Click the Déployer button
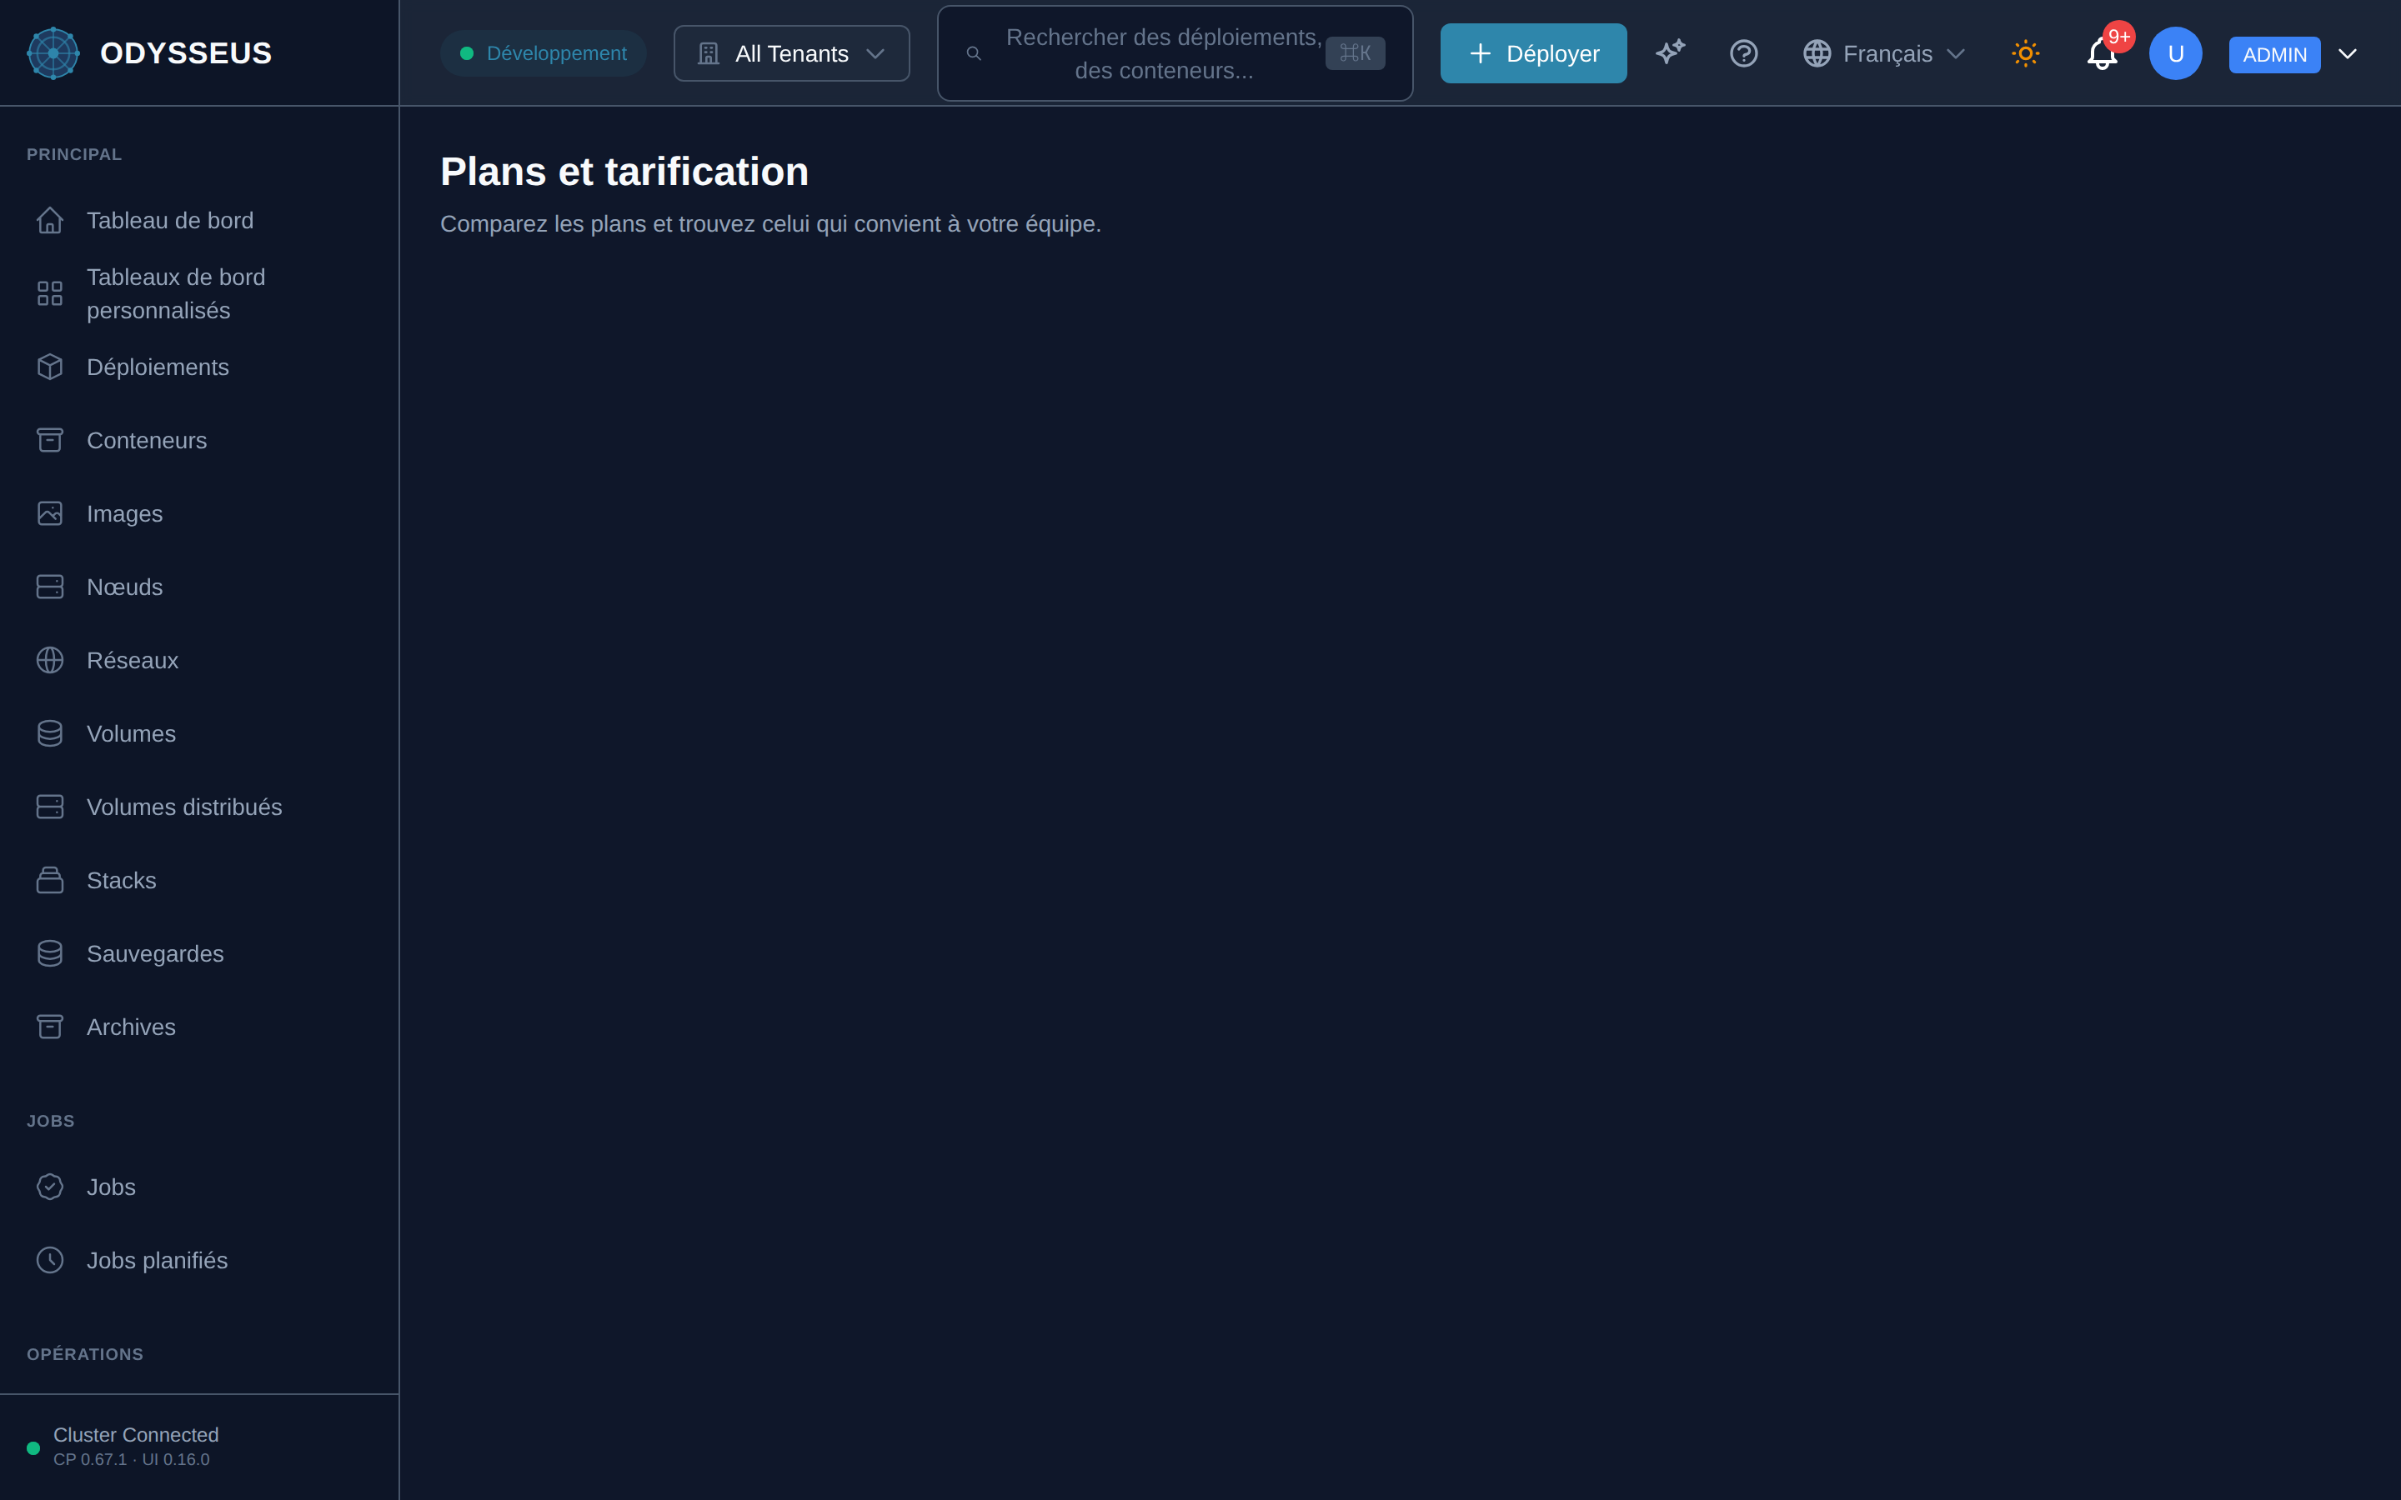This screenshot has height=1500, width=2401. [x=1533, y=53]
